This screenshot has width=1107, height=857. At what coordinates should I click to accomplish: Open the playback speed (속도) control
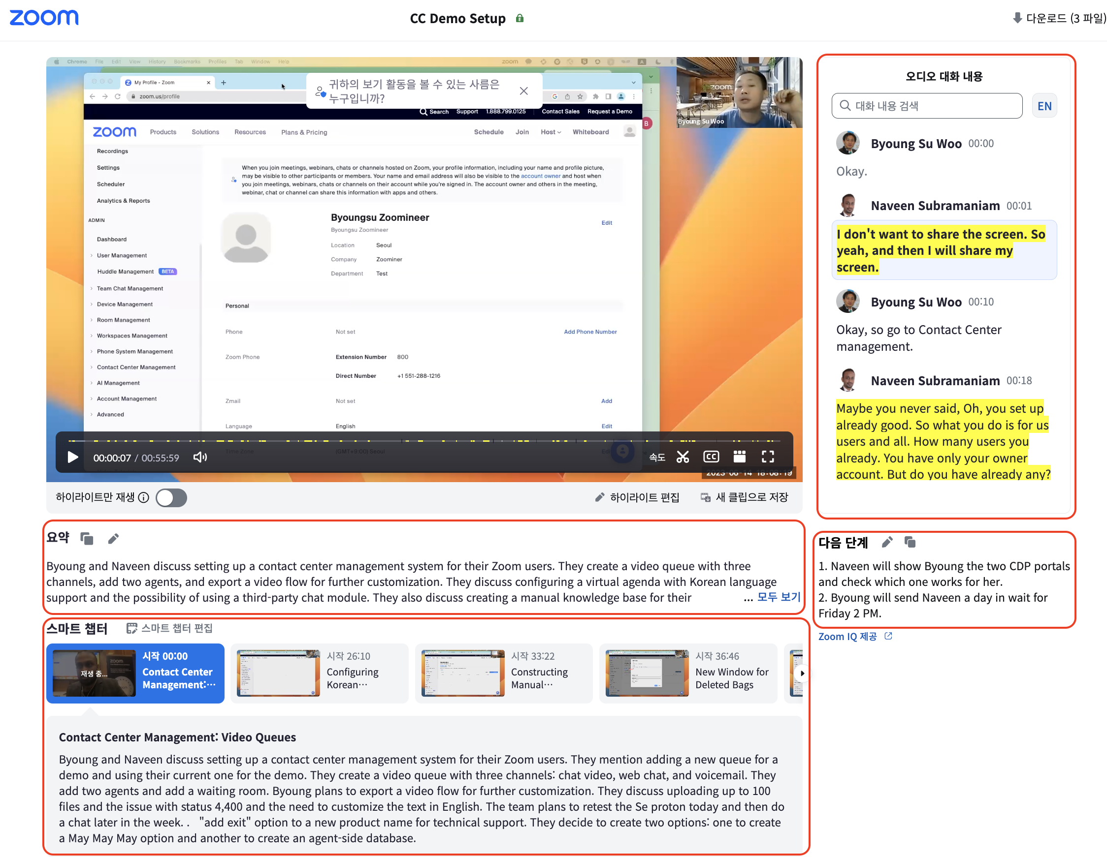click(x=657, y=458)
